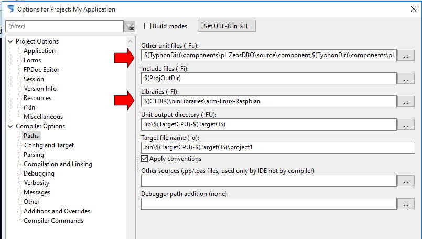Clear the filter using the funnel icon
Image resolution: width=422 pixels, height=239 pixels.
(129, 26)
